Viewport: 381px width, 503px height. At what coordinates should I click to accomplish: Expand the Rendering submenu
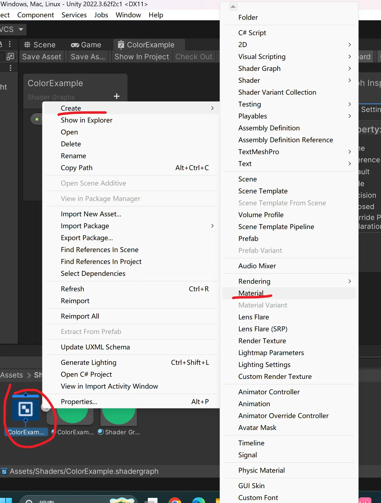(349, 281)
